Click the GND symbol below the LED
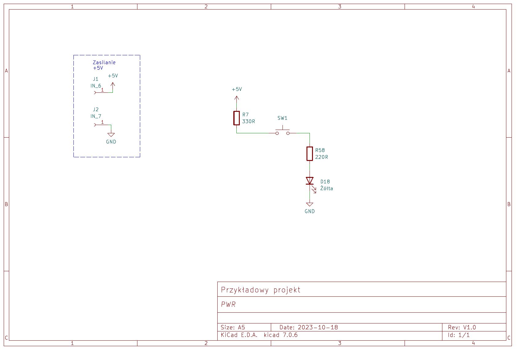 coord(310,205)
